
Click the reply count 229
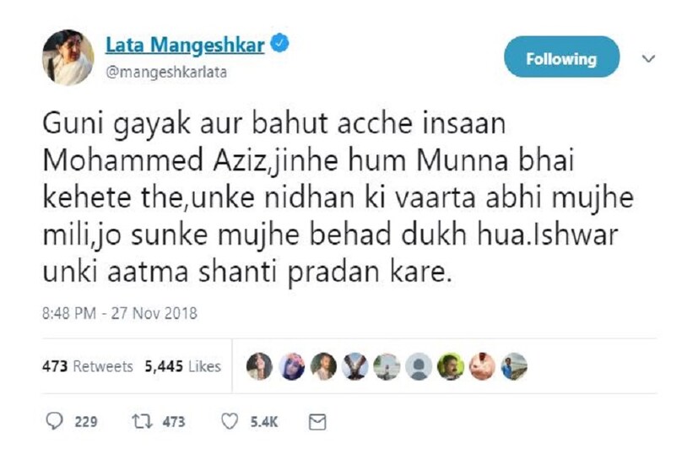click(x=86, y=421)
